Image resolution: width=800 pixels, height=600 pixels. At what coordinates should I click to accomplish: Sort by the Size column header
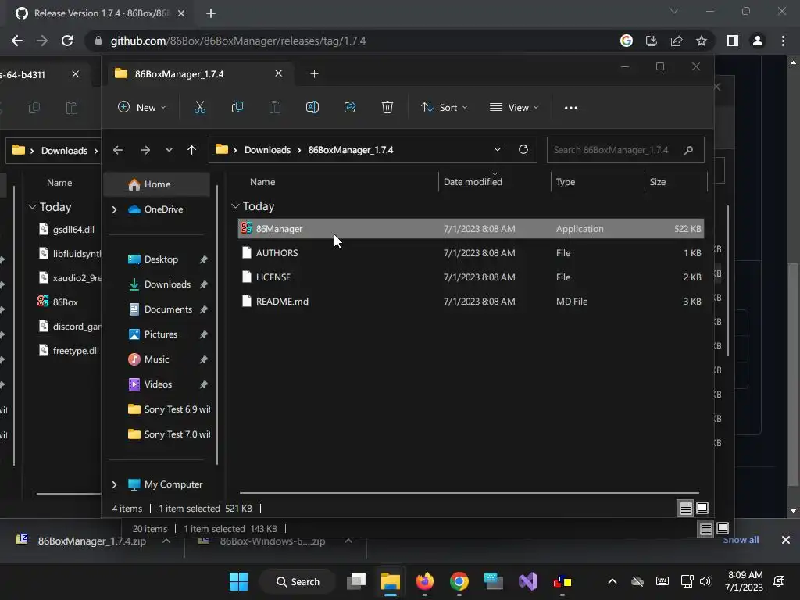click(x=658, y=182)
